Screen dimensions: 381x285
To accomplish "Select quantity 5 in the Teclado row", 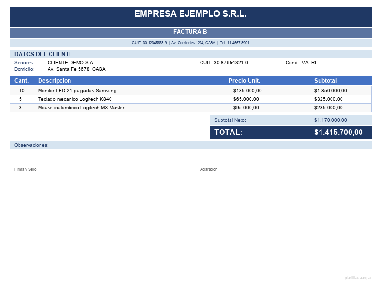I will pyautogui.click(x=20, y=99).
